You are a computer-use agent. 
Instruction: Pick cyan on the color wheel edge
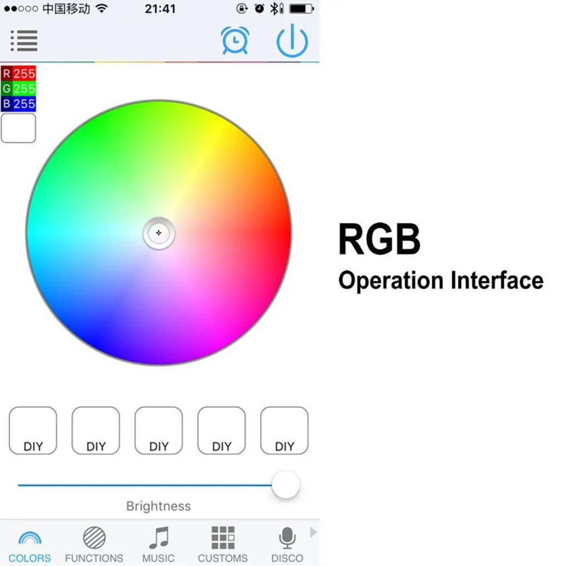coord(34,233)
